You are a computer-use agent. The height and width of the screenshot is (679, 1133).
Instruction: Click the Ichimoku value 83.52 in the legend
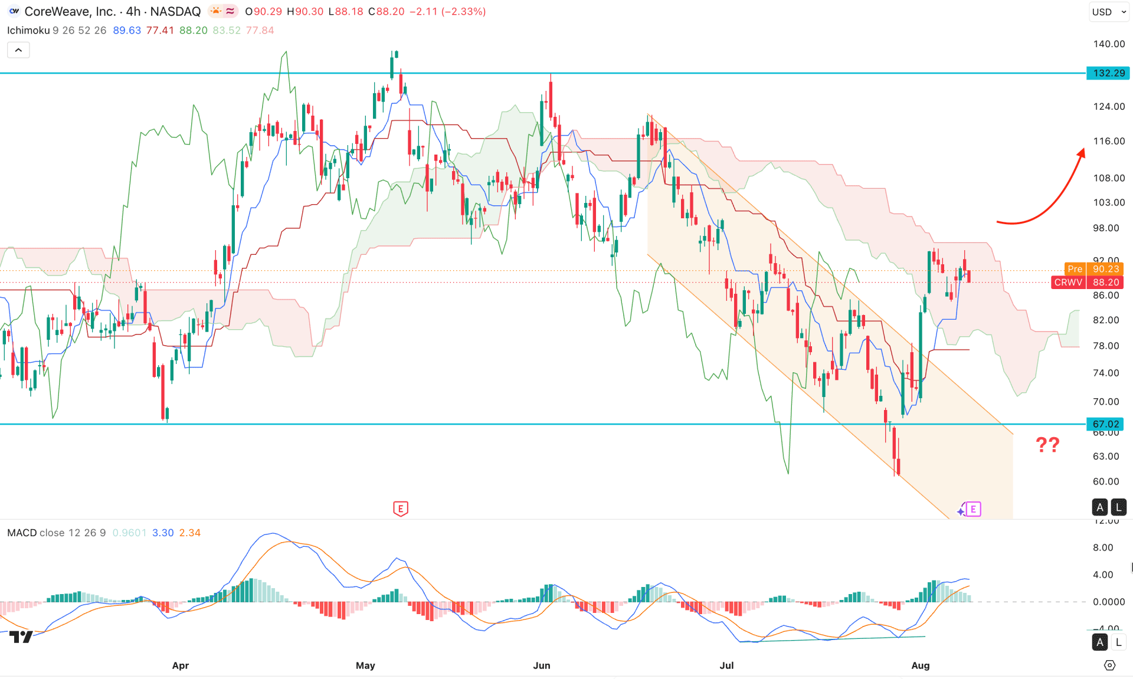[x=227, y=30]
